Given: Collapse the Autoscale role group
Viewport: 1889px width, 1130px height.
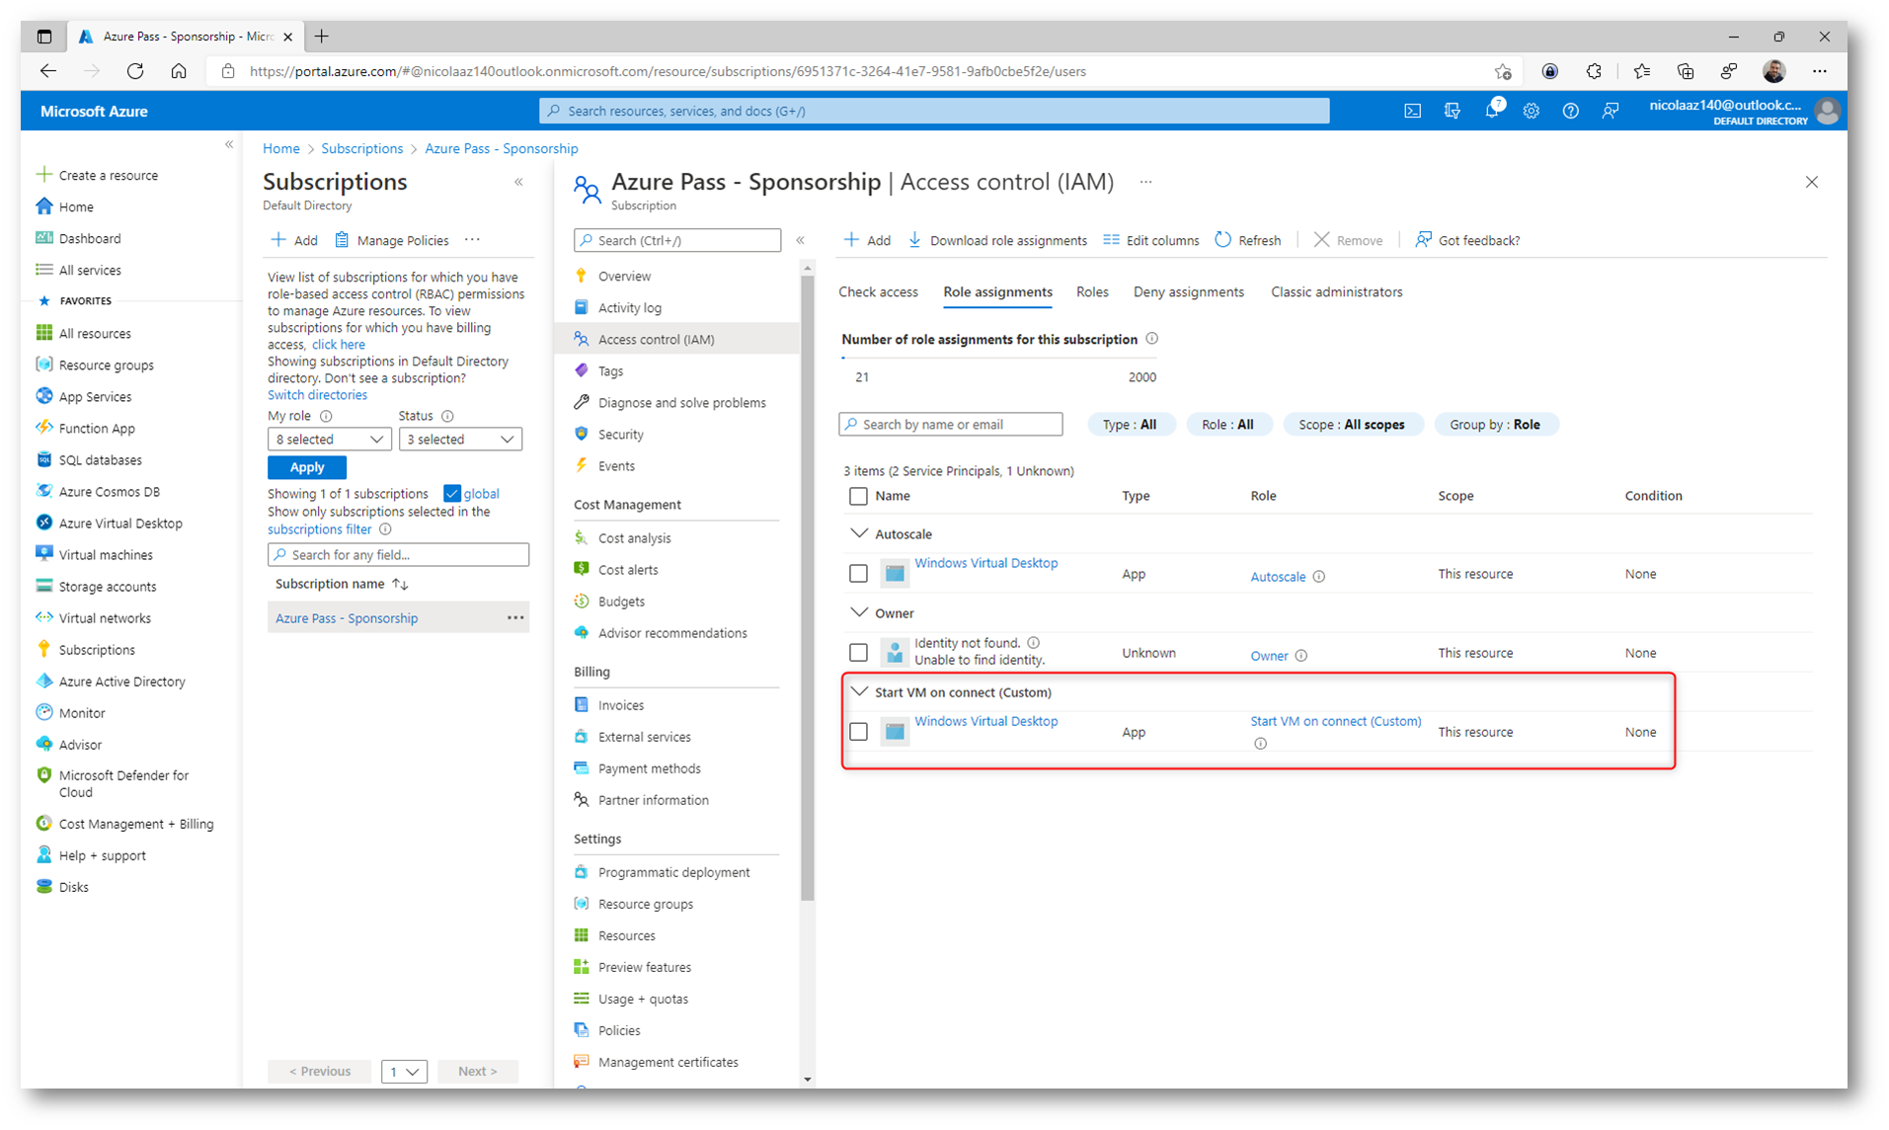Looking at the screenshot, I should point(859,533).
